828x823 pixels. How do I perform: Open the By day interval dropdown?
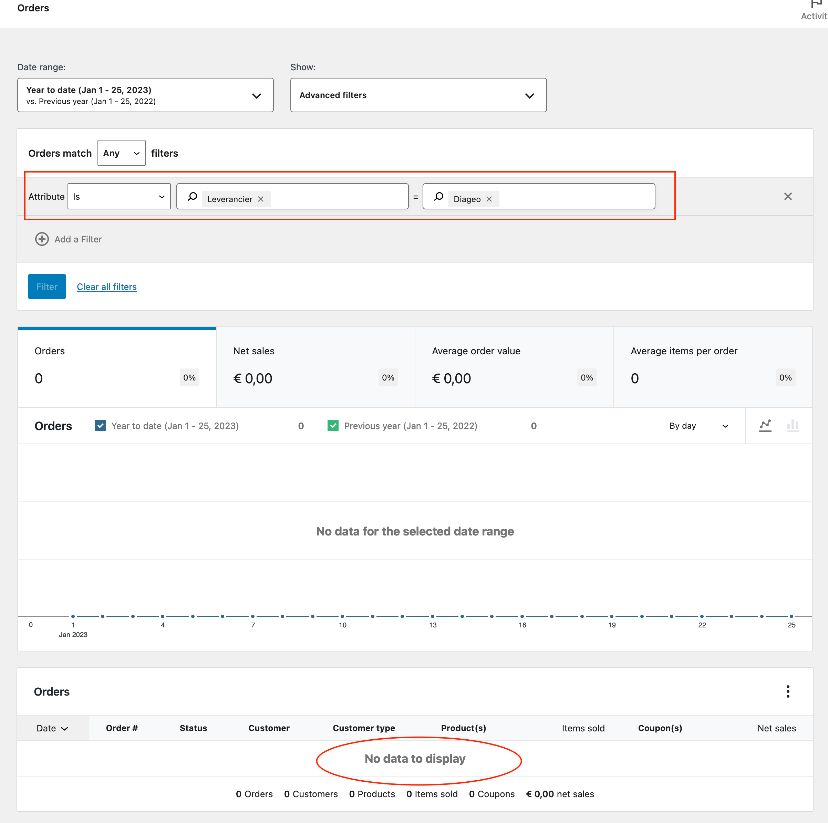pyautogui.click(x=699, y=426)
